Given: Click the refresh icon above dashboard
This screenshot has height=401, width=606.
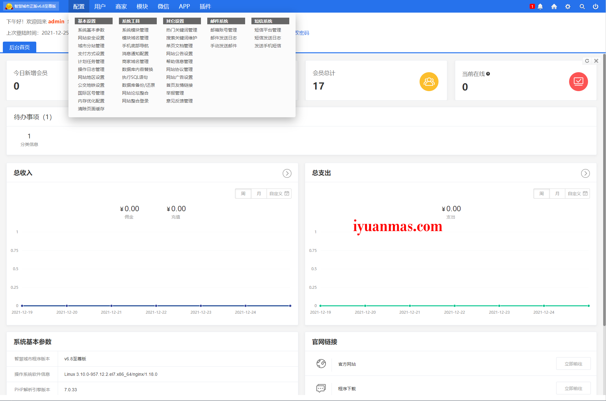Looking at the screenshot, I should [587, 61].
